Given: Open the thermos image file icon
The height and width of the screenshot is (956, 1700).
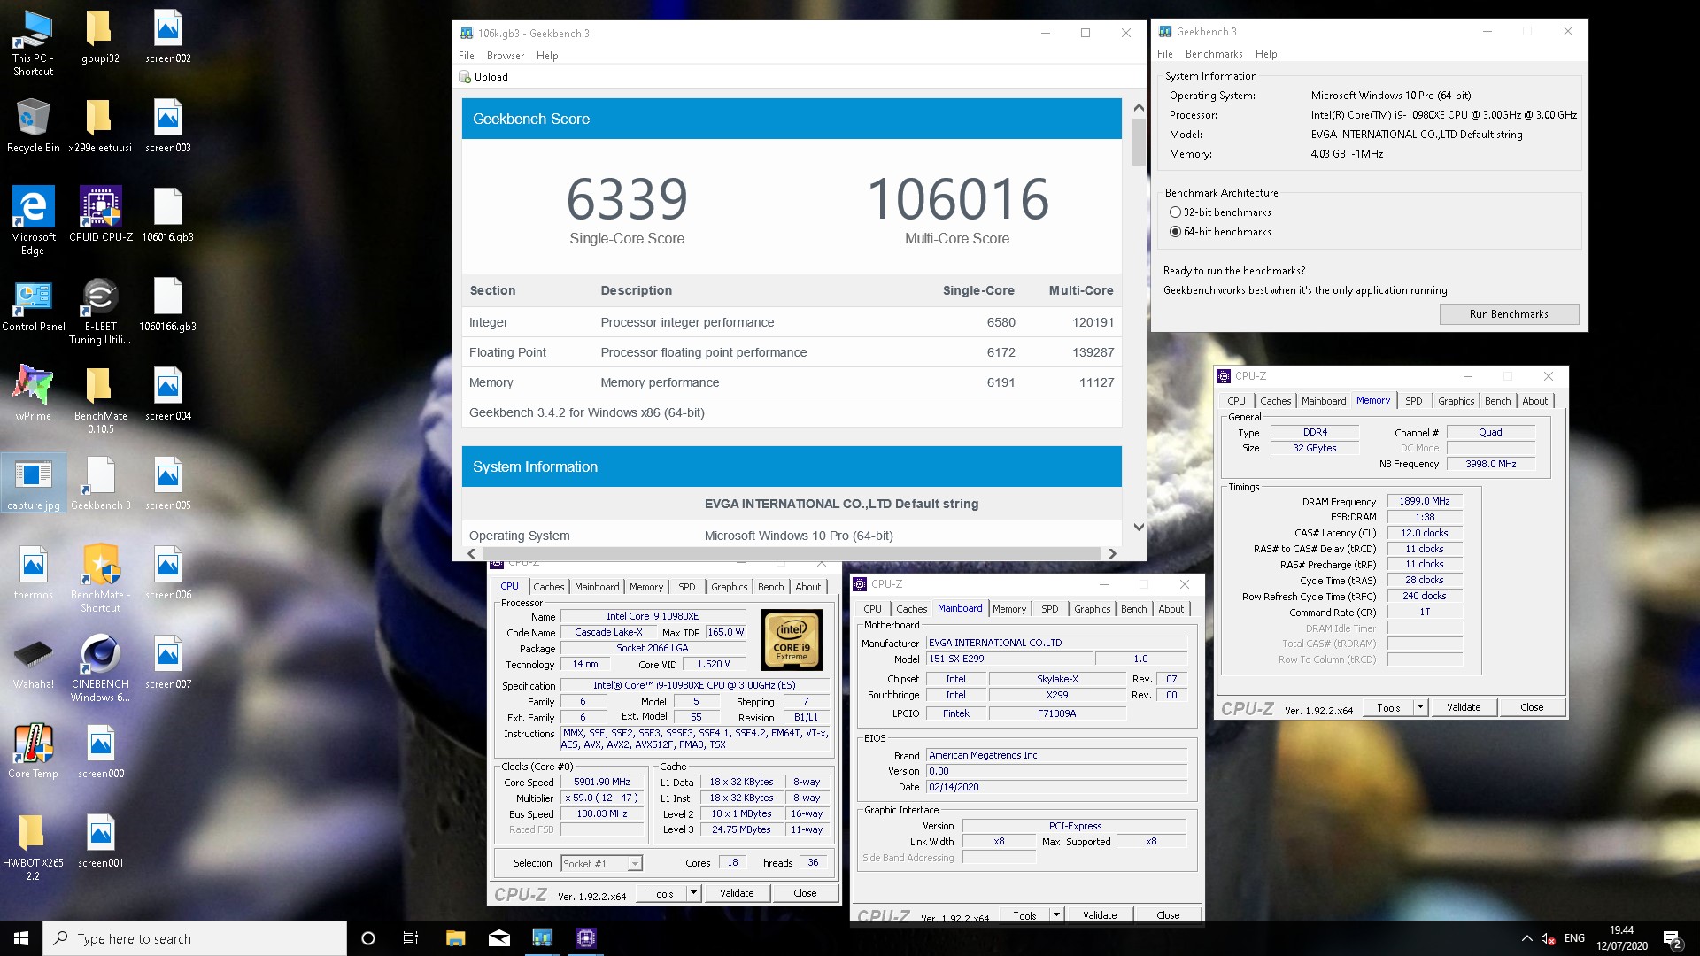Looking at the screenshot, I should tap(33, 573).
